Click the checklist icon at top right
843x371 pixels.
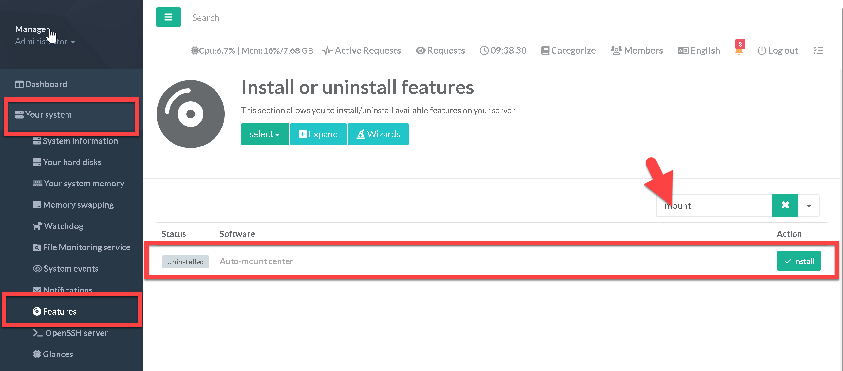[818, 50]
